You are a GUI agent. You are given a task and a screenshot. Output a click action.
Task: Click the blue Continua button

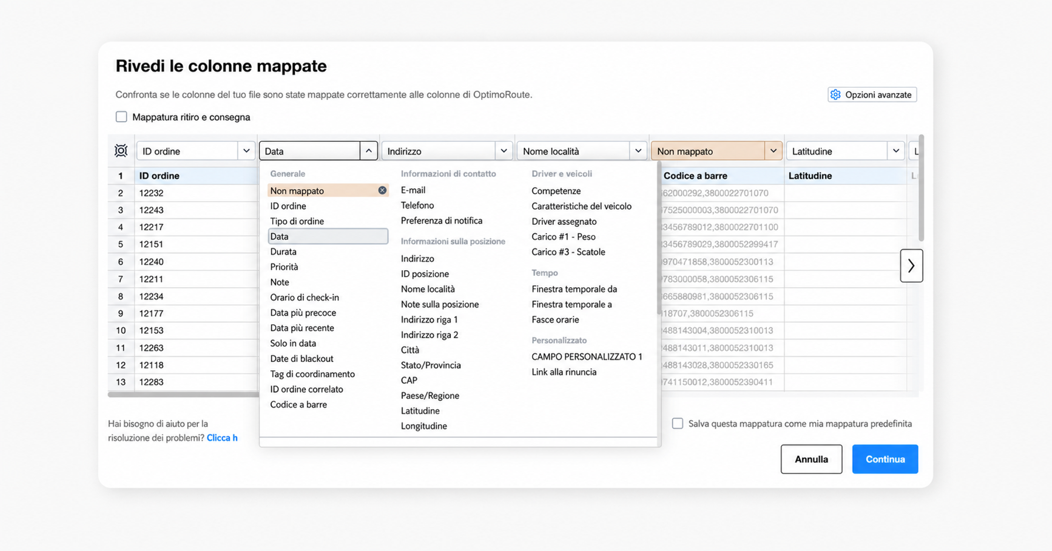pyautogui.click(x=885, y=459)
